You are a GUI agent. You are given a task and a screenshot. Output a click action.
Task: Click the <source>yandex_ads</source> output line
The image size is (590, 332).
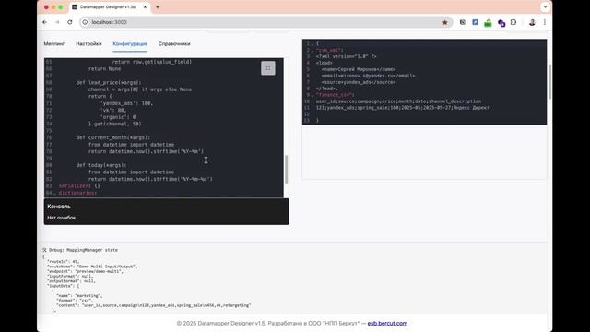[359, 82]
